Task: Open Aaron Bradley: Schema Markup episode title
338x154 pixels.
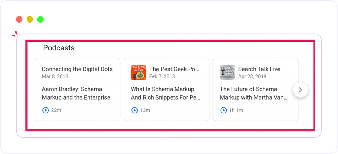Action: 76,93
